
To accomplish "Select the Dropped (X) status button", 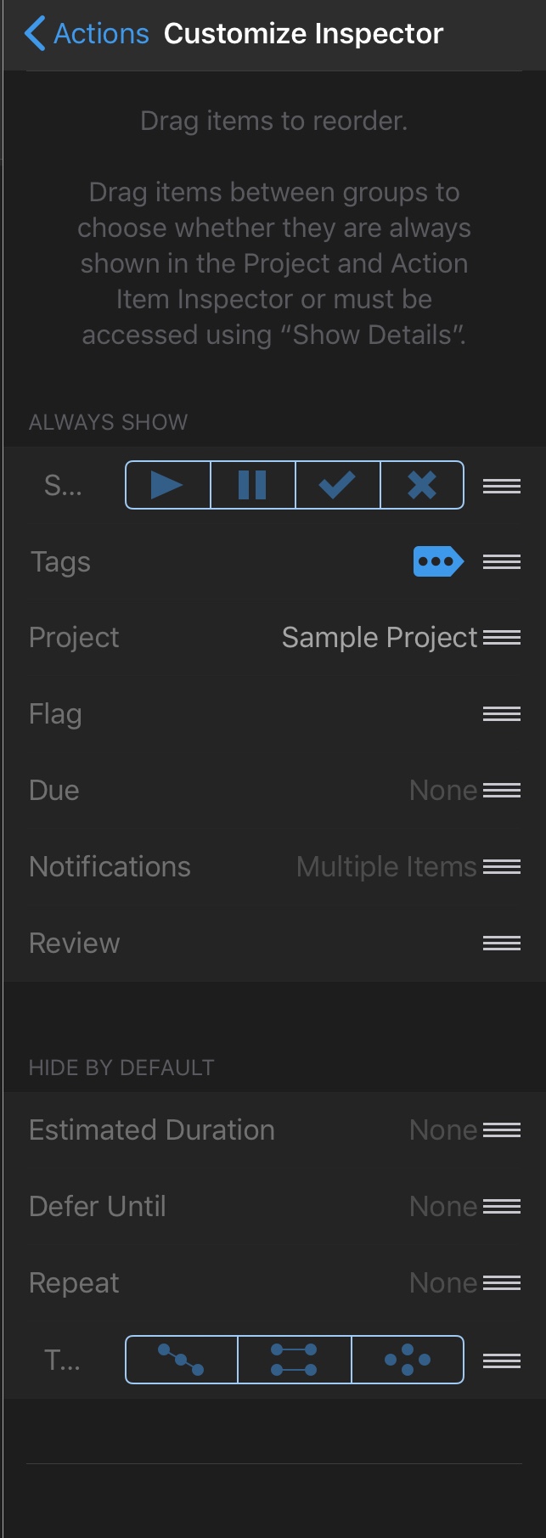I will 422,485.
